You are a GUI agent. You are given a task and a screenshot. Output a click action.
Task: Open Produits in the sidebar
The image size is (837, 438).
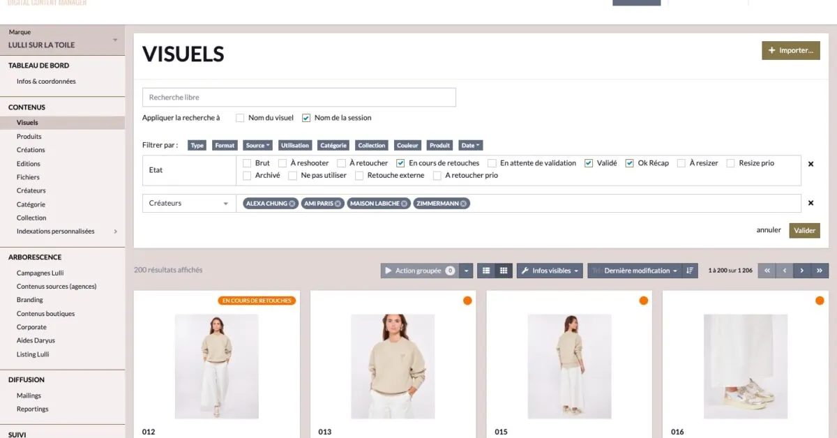click(29, 137)
